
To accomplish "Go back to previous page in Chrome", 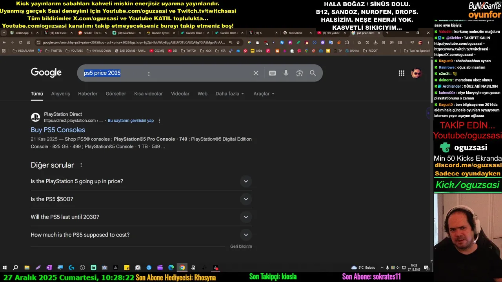I will (4, 42).
